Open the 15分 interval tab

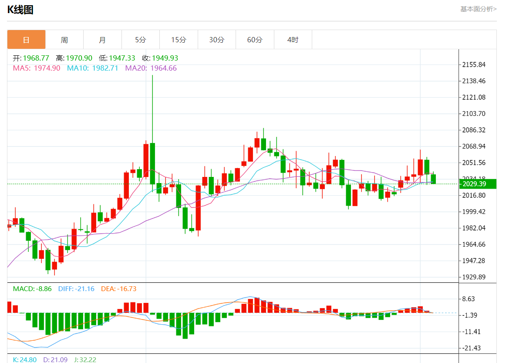[179, 40]
